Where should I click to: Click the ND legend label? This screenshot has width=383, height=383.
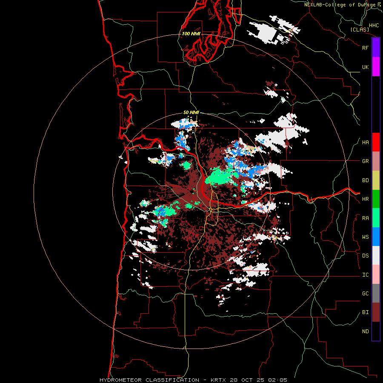click(x=366, y=332)
